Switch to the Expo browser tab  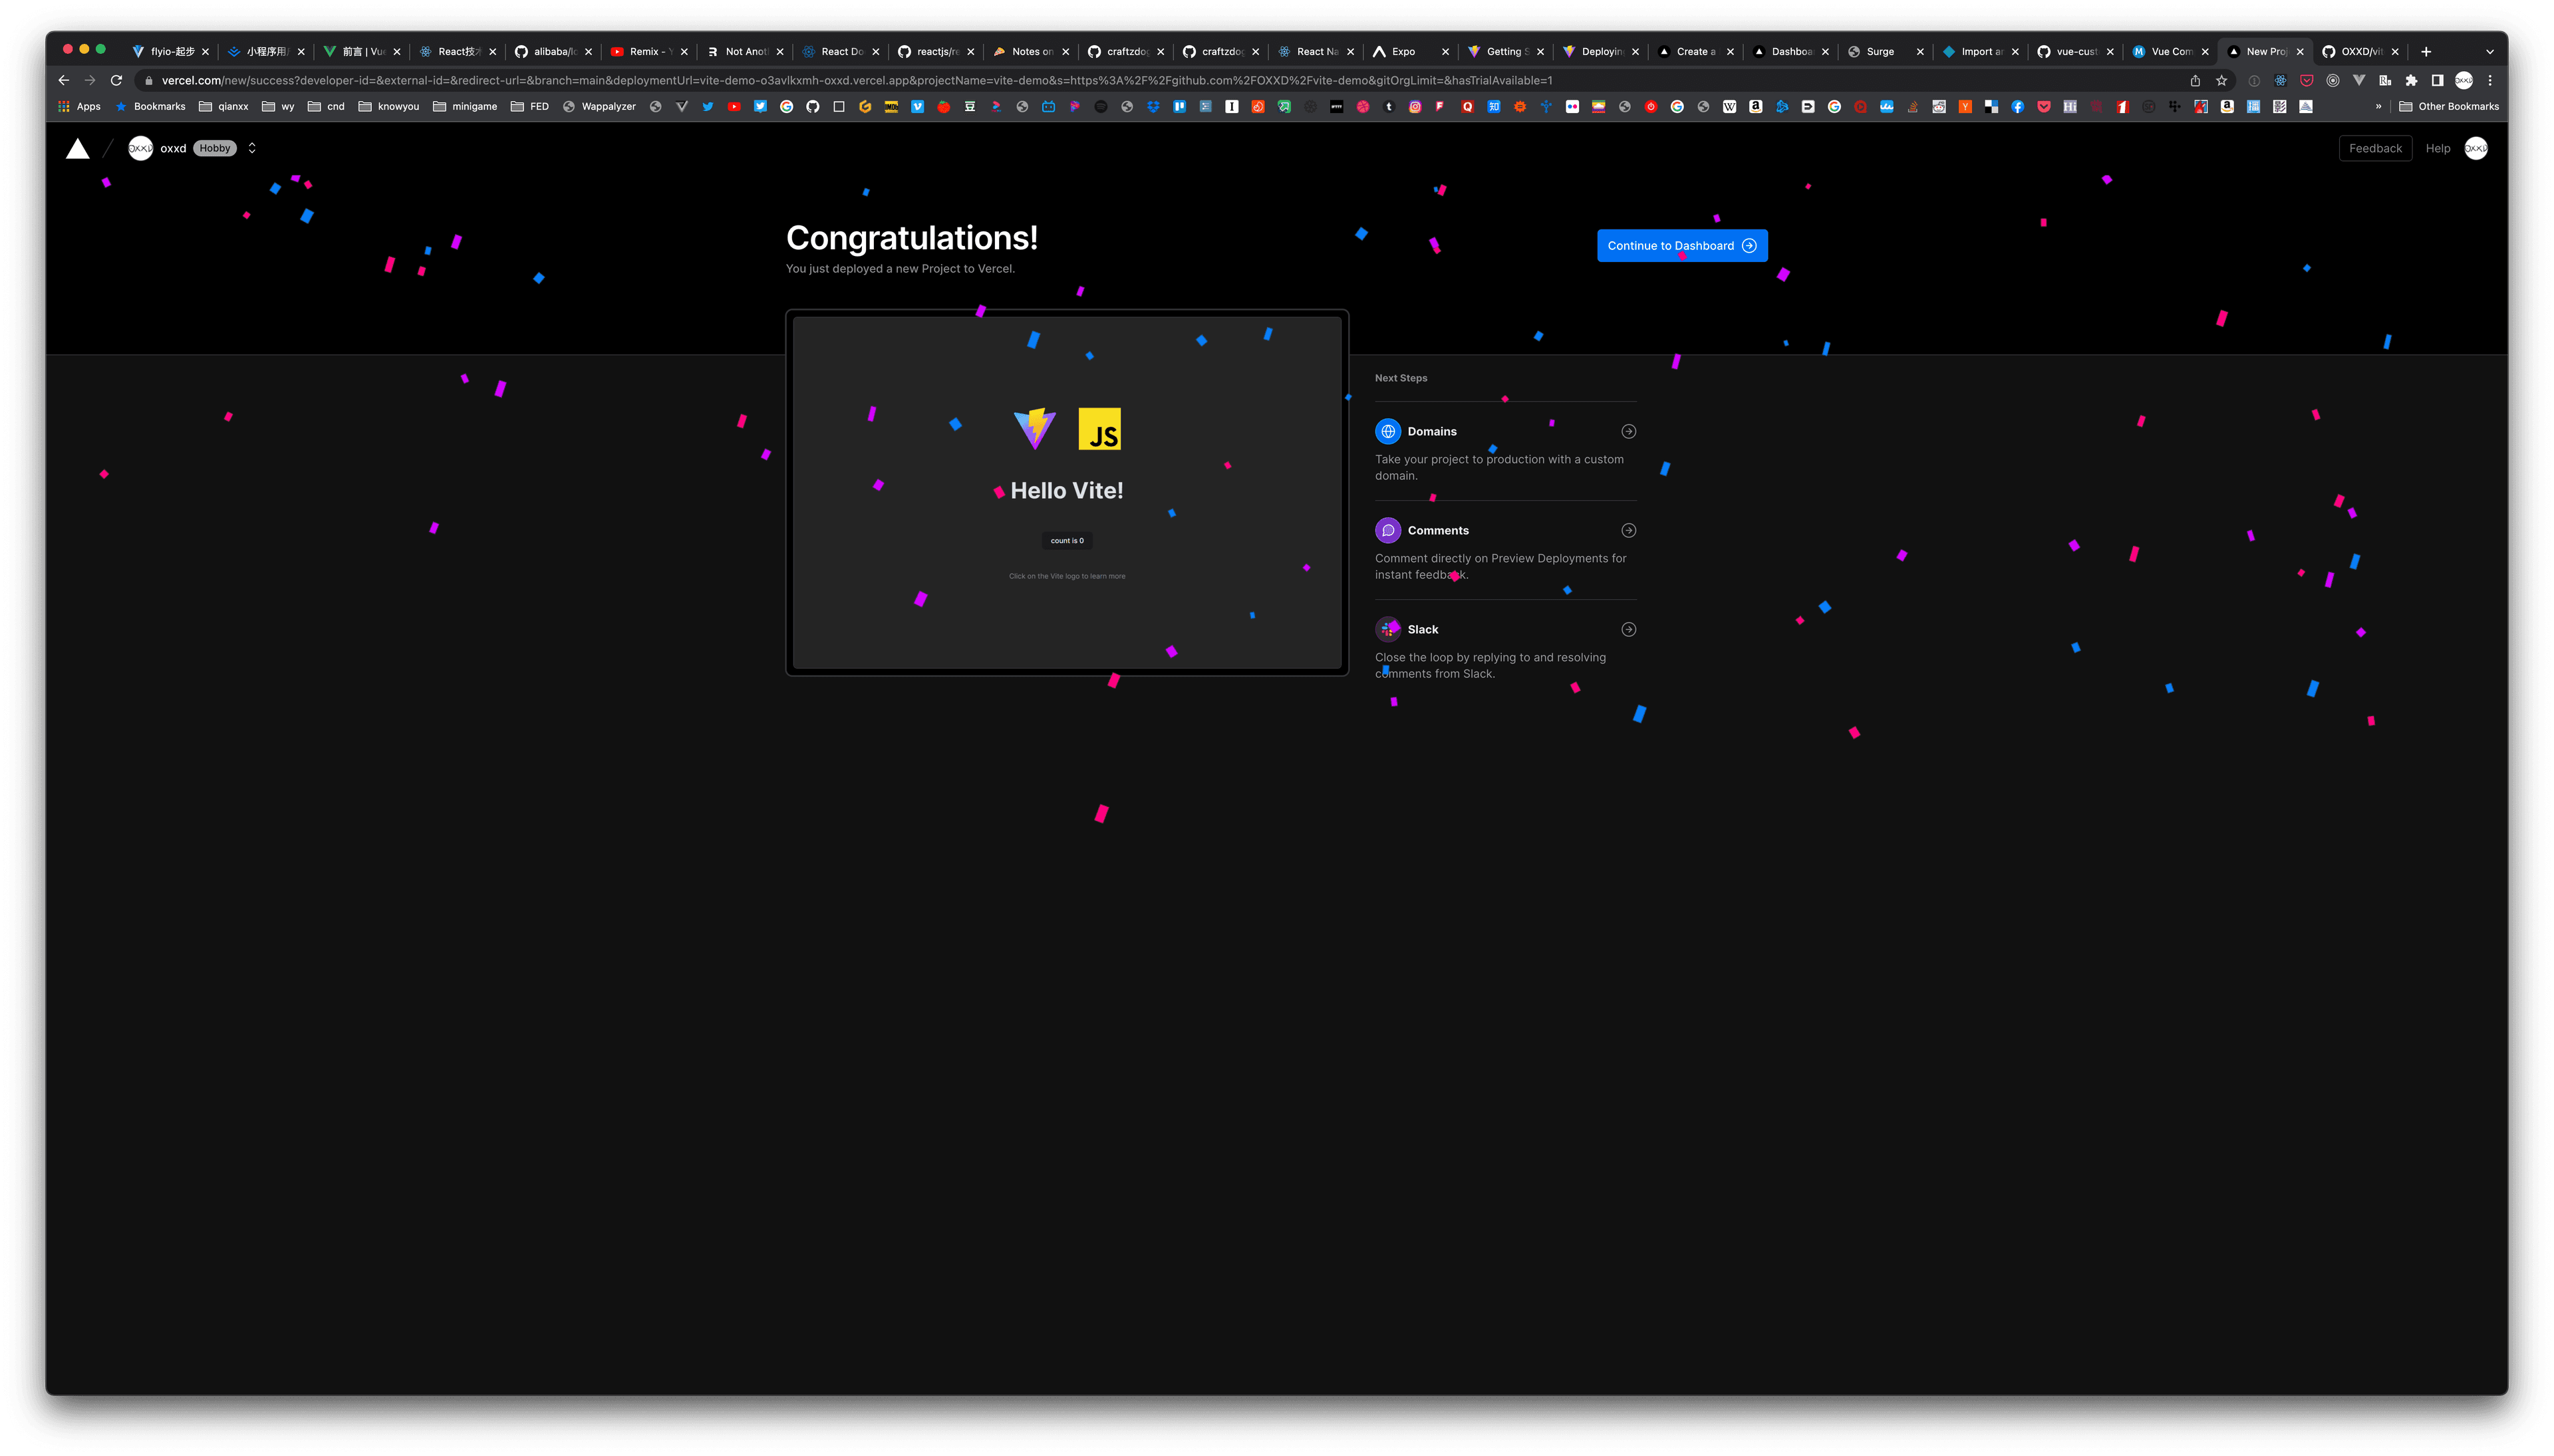[x=1403, y=52]
